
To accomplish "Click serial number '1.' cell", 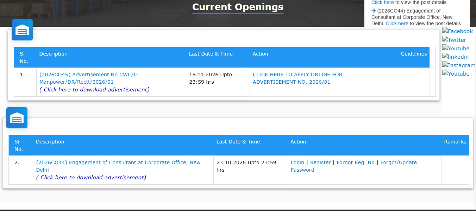I will tap(25, 82).
